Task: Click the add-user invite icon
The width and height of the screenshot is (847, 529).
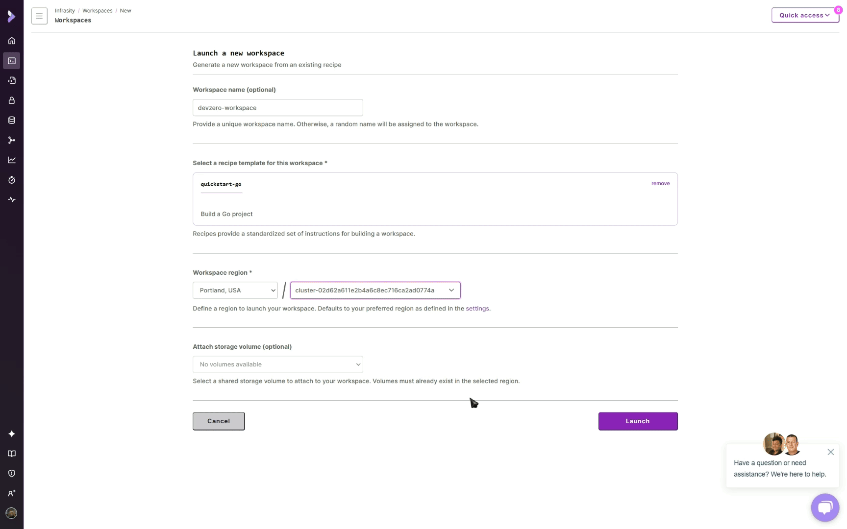Action: 12,493
